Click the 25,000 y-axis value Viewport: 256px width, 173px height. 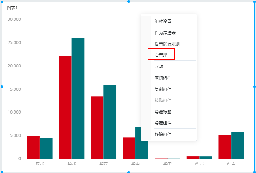[14, 43]
